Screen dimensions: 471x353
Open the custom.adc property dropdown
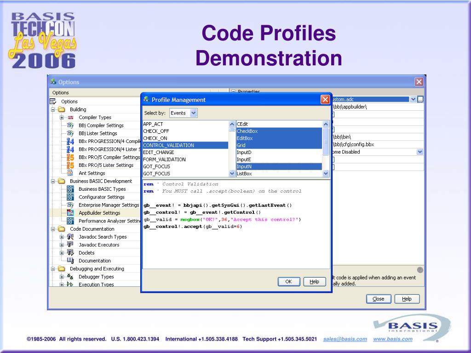pyautogui.click(x=414, y=99)
